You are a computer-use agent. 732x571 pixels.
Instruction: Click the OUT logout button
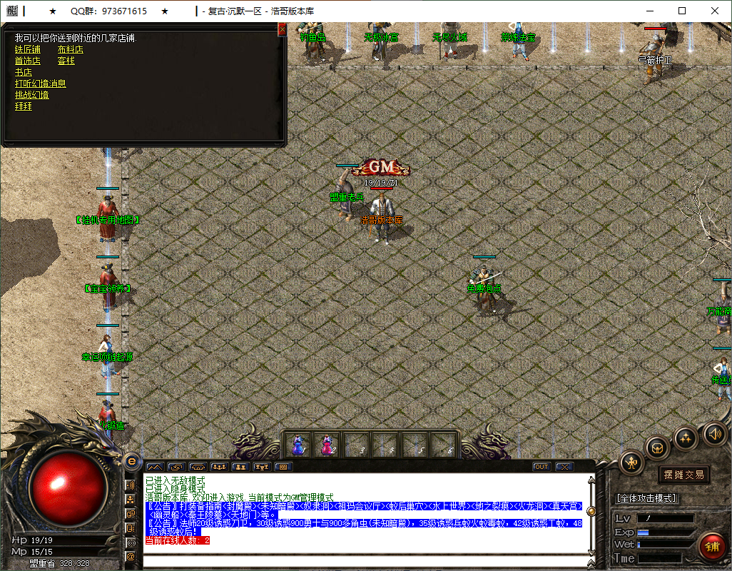pyautogui.click(x=542, y=467)
